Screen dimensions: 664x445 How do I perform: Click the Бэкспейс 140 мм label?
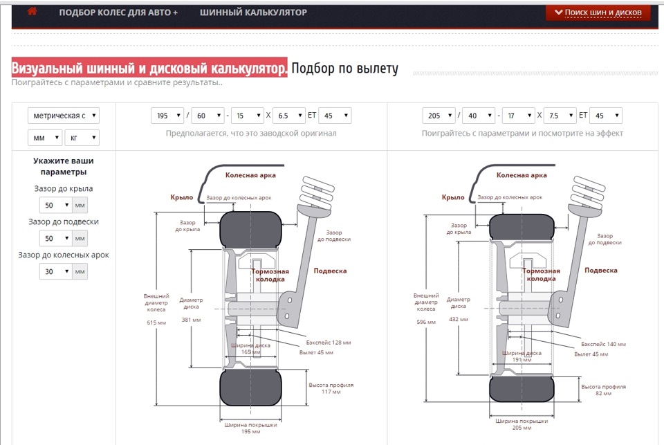[x=603, y=344]
